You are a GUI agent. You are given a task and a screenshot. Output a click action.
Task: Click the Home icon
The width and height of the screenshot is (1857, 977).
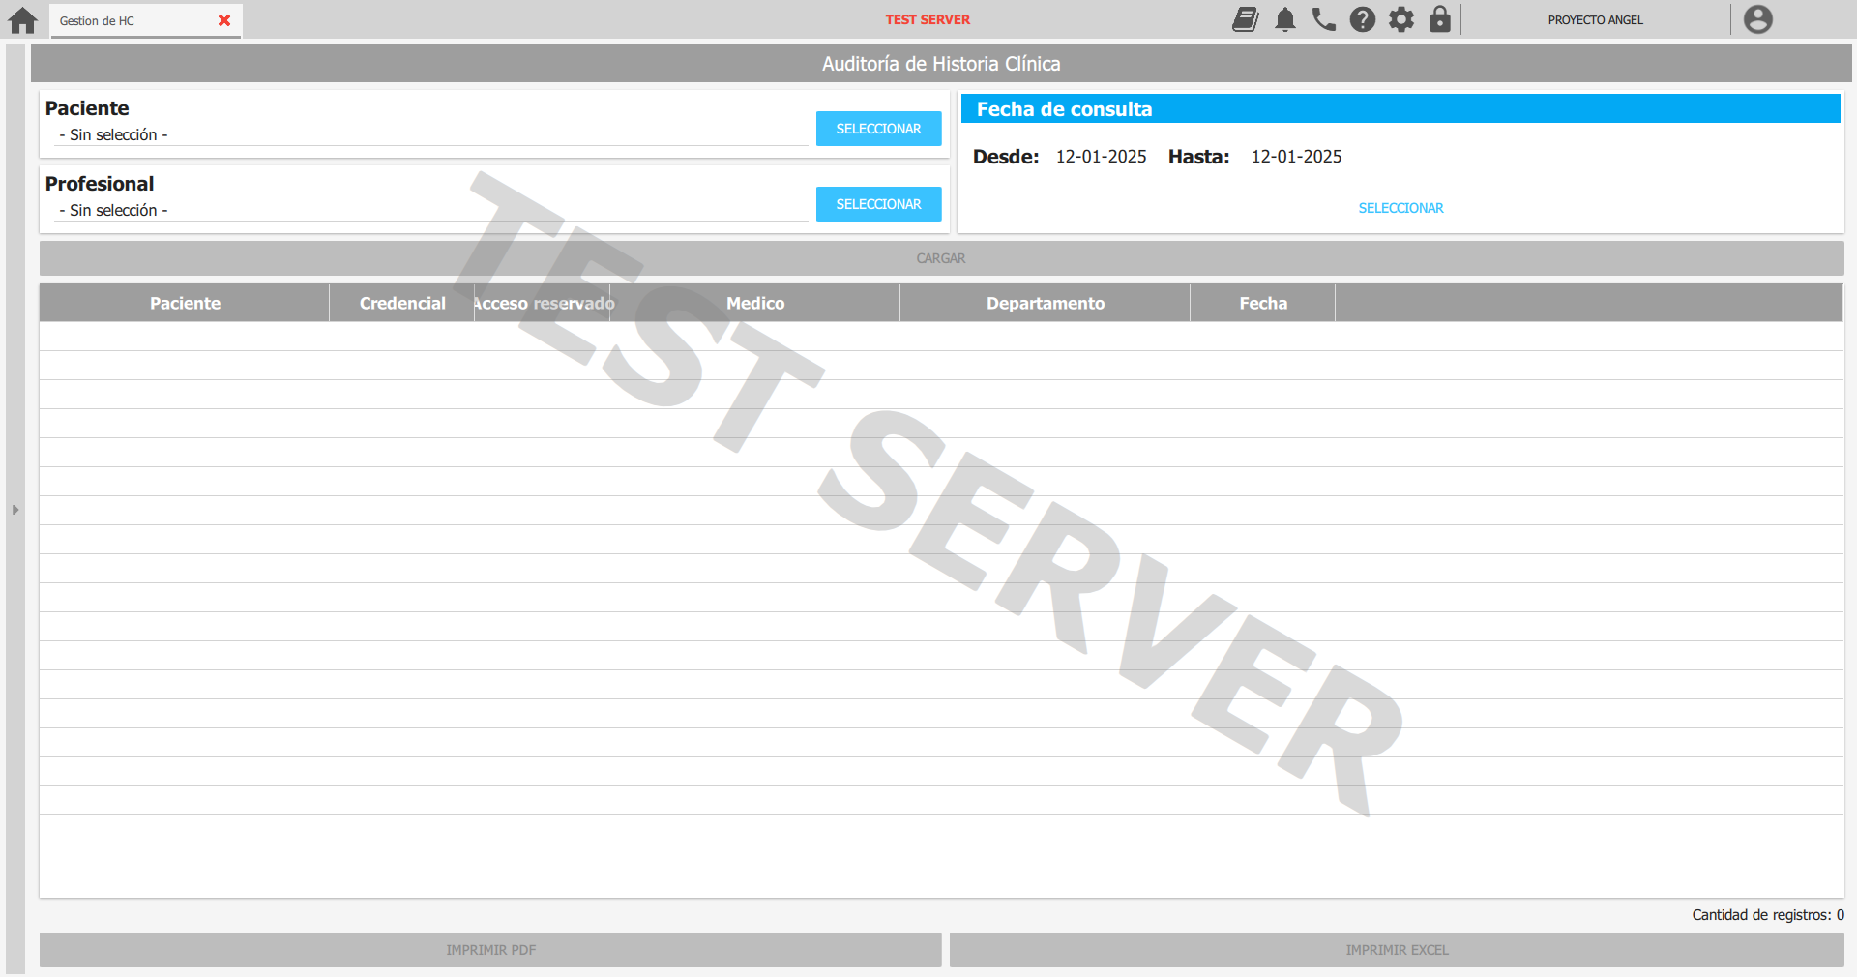click(x=22, y=20)
